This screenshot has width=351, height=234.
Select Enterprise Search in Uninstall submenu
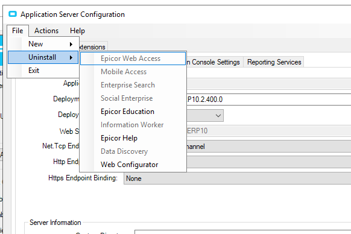(x=133, y=85)
